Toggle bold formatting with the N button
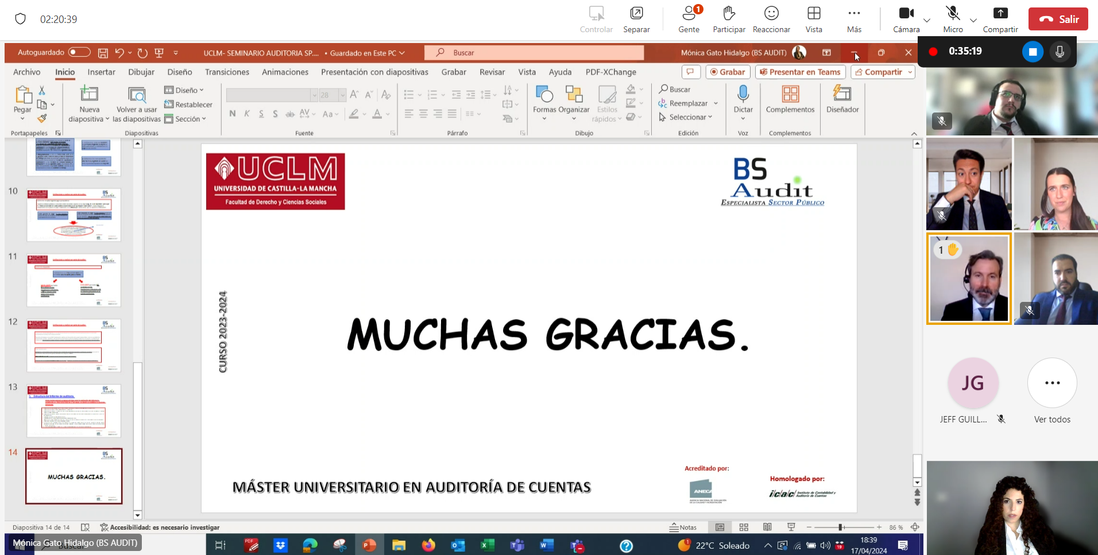Image resolution: width=1098 pixels, height=555 pixels. coord(233,114)
